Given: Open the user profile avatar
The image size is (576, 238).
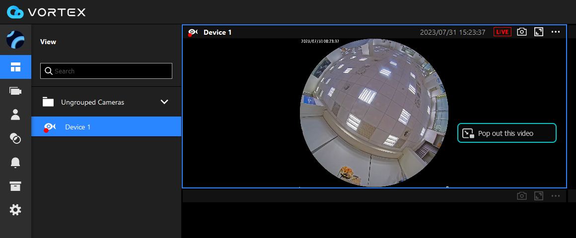Looking at the screenshot, I should [x=15, y=40].
